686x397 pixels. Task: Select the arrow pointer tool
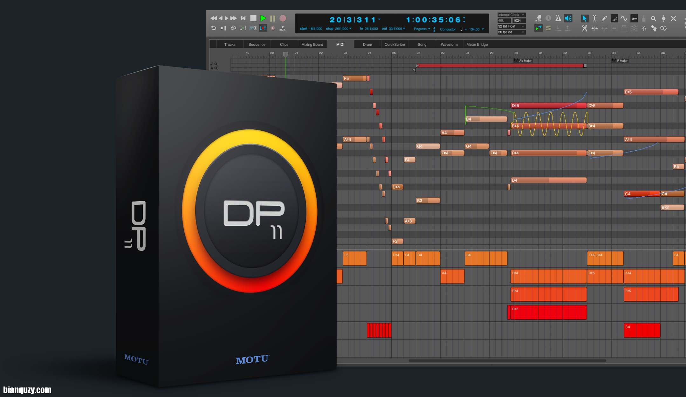click(x=584, y=18)
